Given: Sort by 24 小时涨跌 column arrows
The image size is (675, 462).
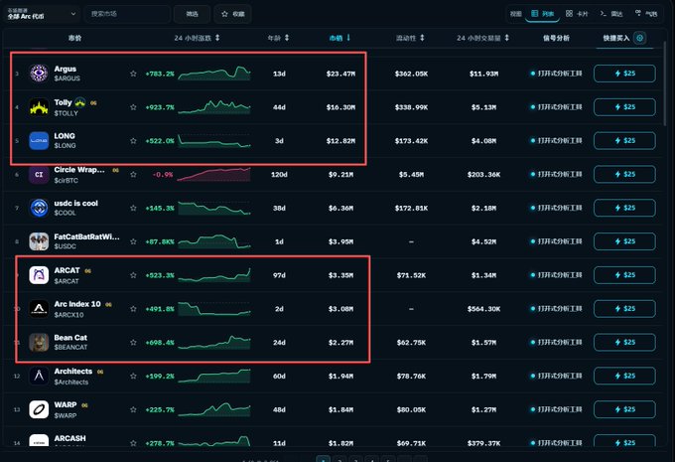Looking at the screenshot, I should coord(217,38).
